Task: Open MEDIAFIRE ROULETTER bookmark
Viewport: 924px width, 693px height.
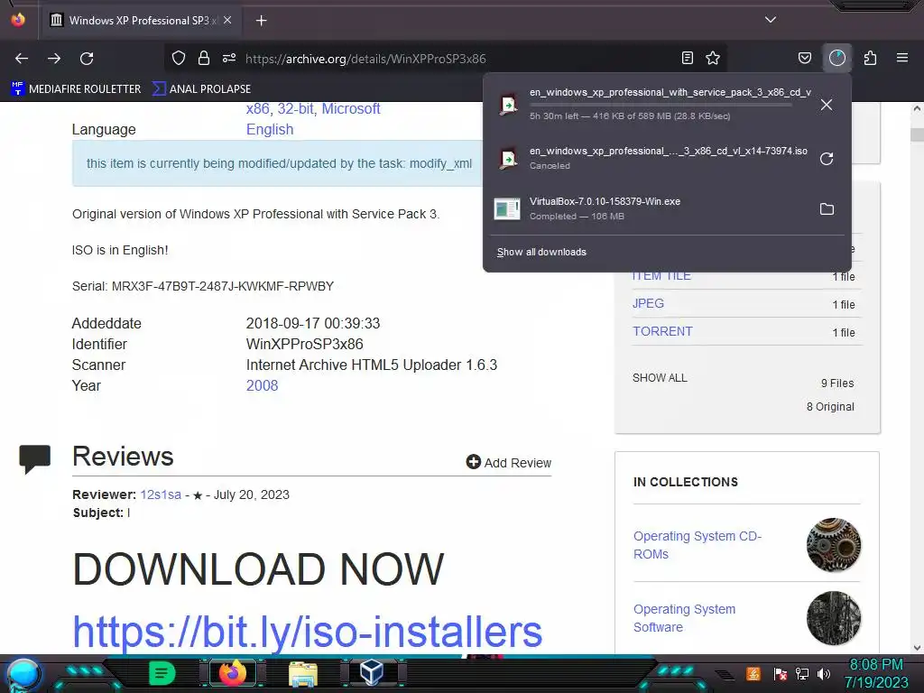Action: [x=76, y=89]
